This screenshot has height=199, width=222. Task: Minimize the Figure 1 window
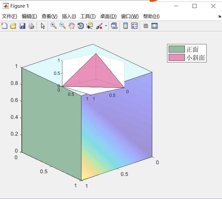coord(176,6)
